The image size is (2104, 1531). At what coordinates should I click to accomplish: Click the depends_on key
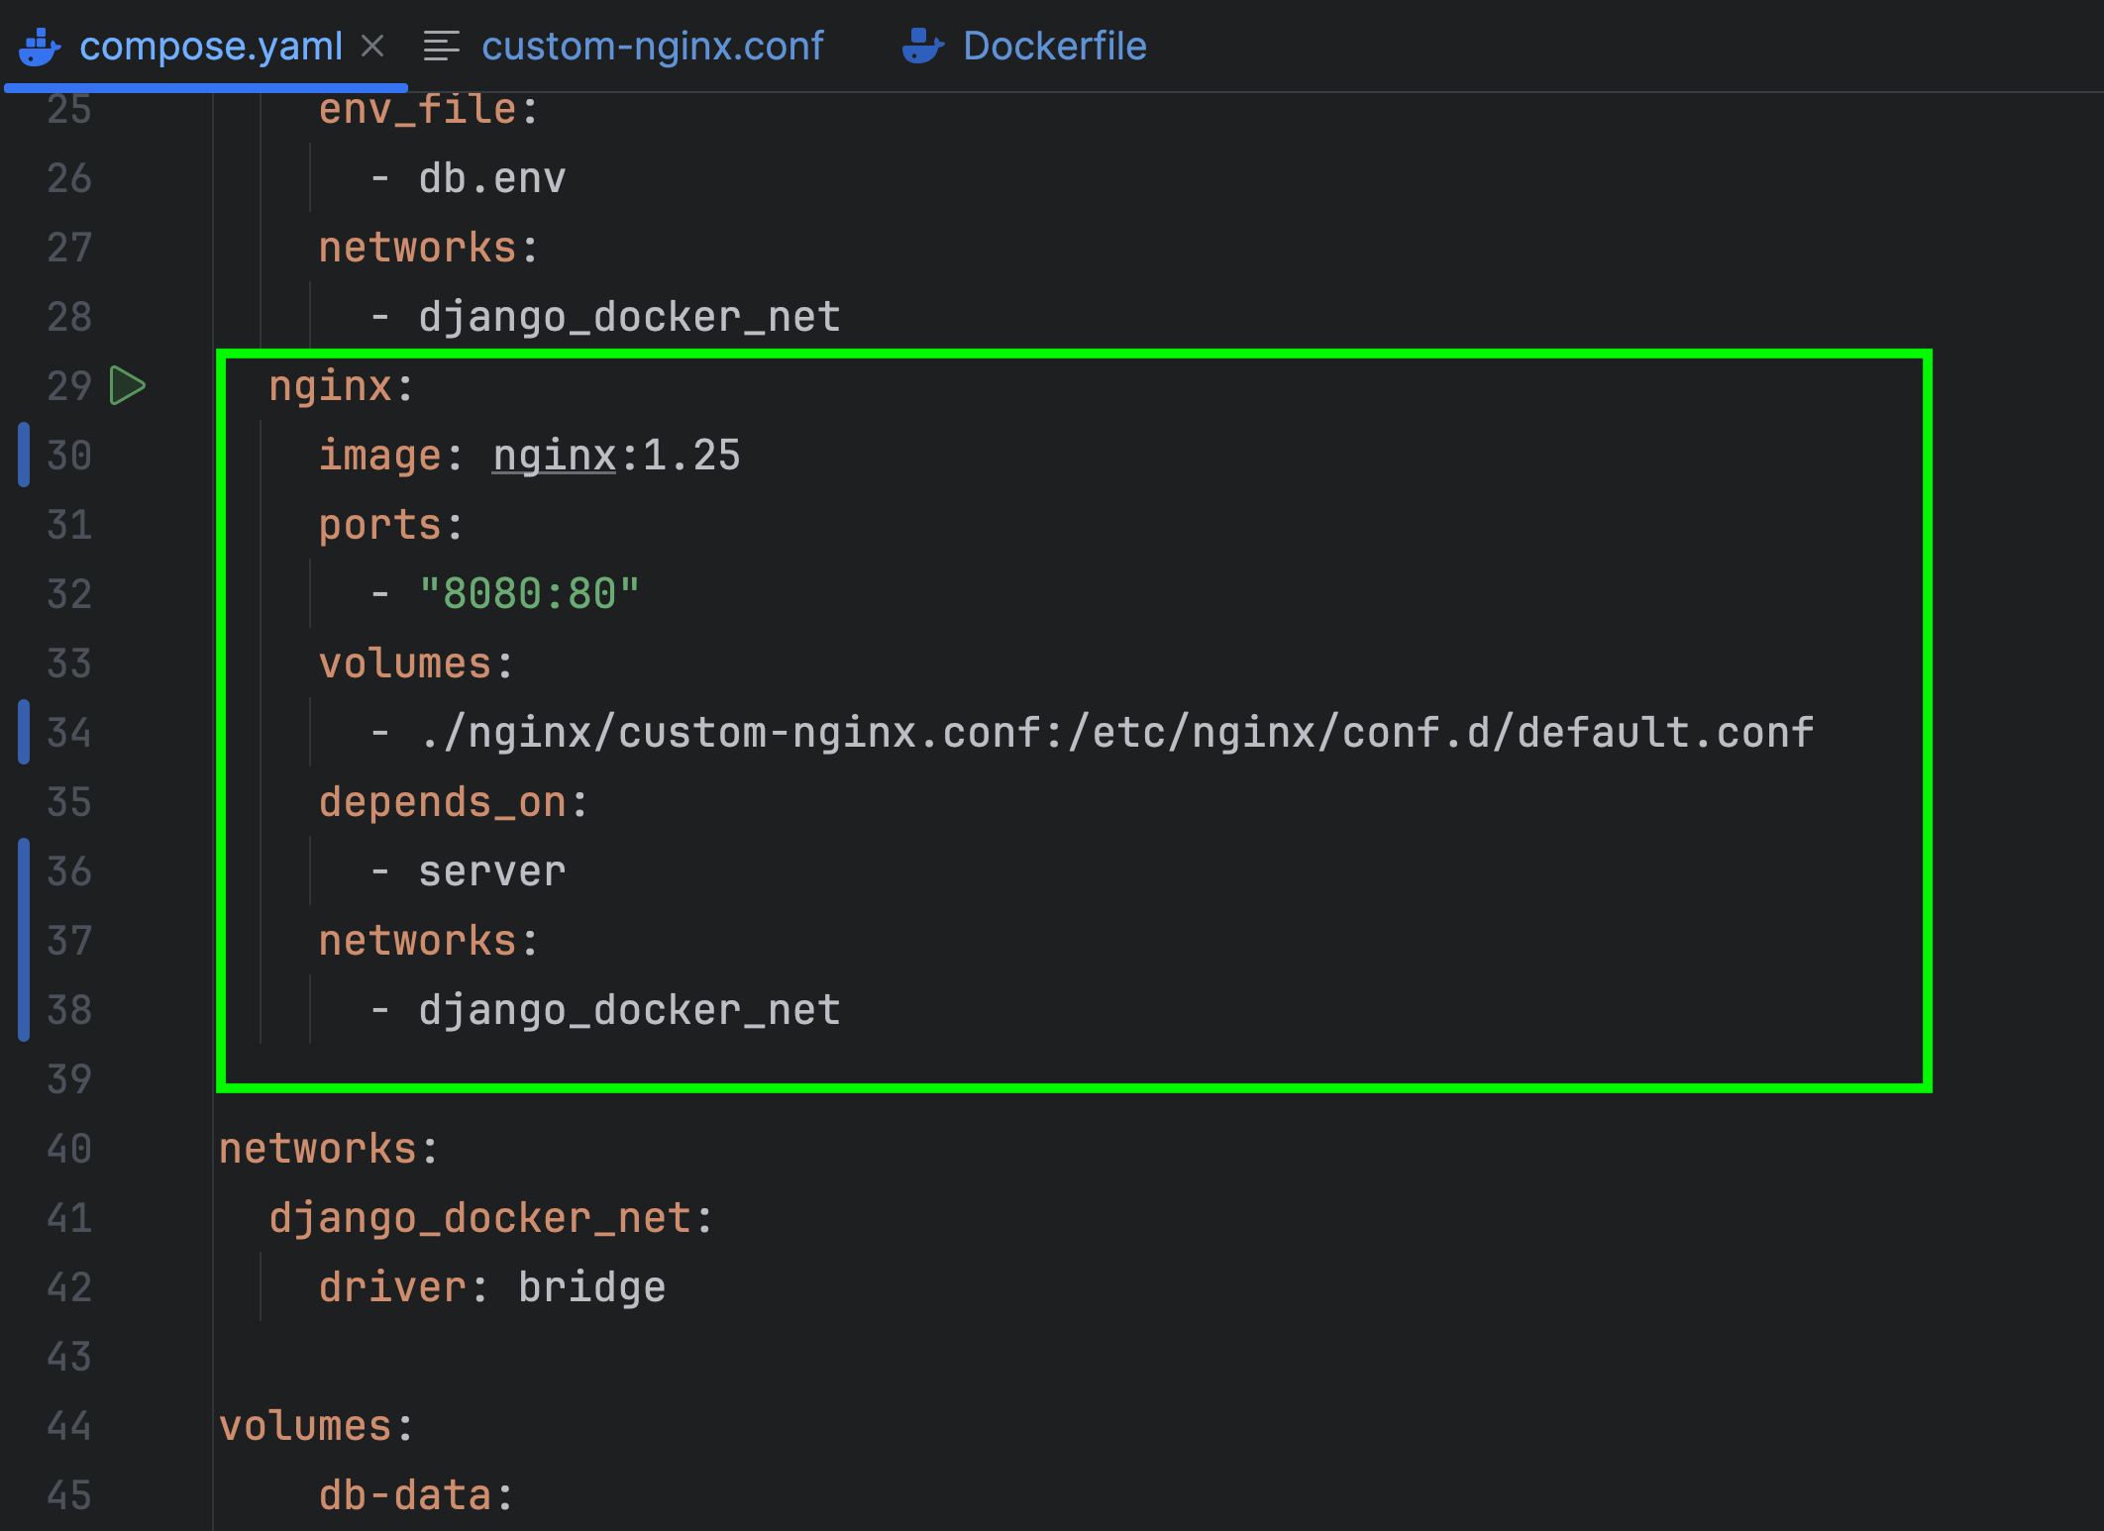[442, 802]
